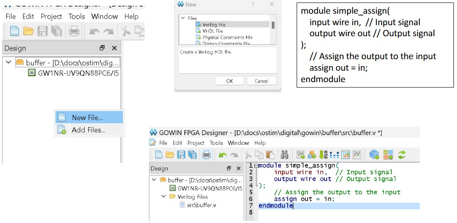The image size is (457, 223).
Task: Open Edit menu in buffer.v editor window
Action: (177, 143)
